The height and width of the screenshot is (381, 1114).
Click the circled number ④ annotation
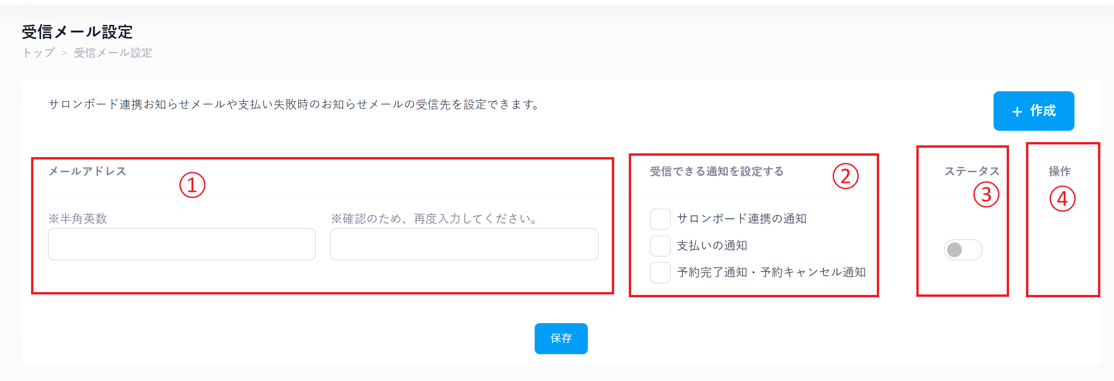[1062, 198]
